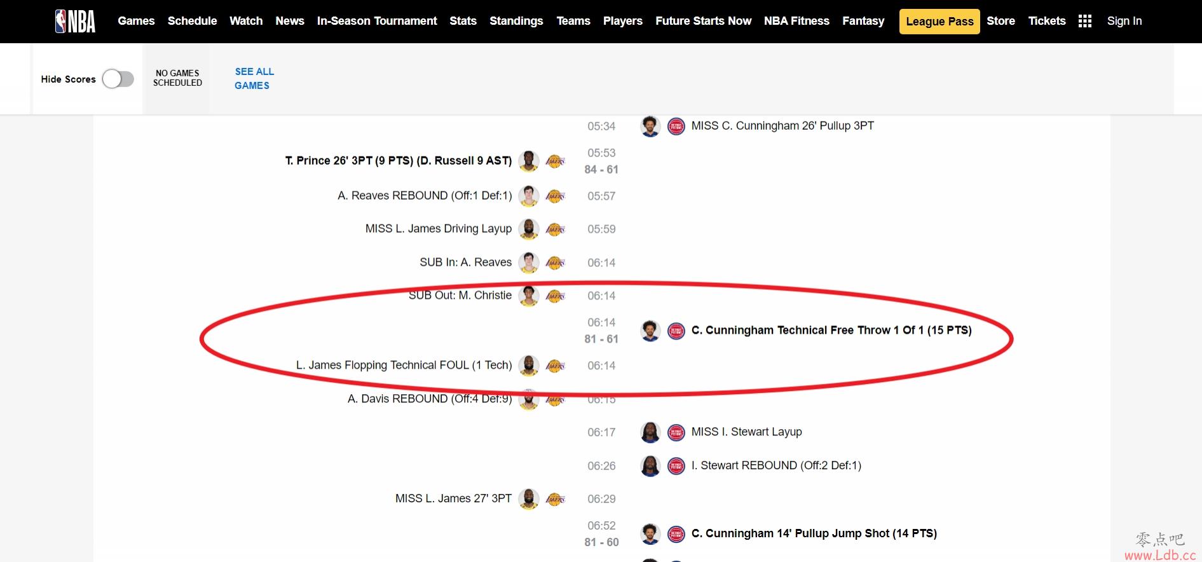Click Lakers logo on Flopping Technical FOUL row
Image resolution: width=1202 pixels, height=562 pixels.
click(556, 366)
